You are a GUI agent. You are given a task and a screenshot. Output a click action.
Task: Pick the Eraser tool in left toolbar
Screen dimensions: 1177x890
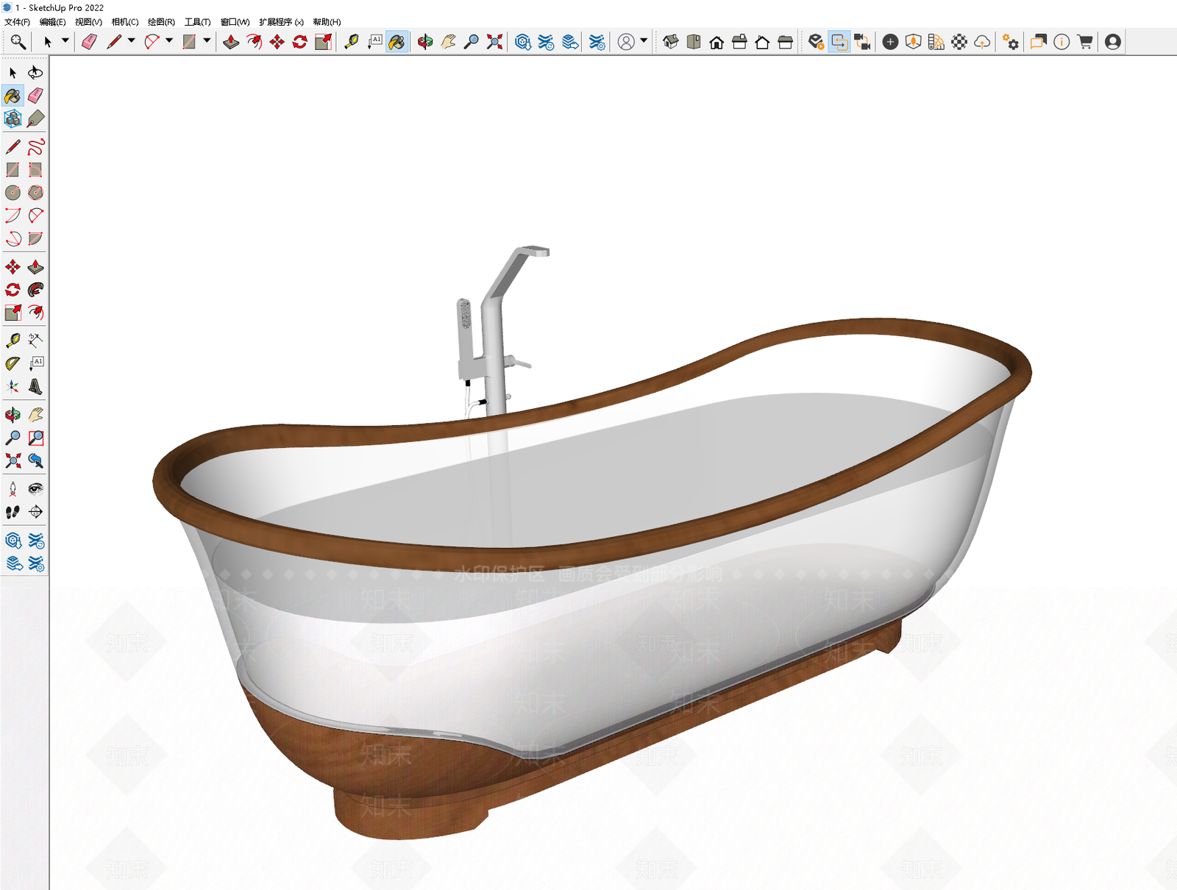coord(35,96)
